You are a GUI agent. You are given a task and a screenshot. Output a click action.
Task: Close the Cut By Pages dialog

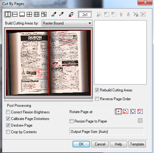(145, 2)
